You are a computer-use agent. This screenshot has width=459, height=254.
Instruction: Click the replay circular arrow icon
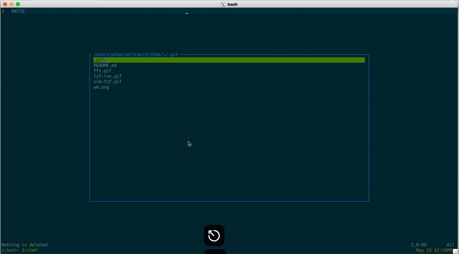[x=214, y=235]
